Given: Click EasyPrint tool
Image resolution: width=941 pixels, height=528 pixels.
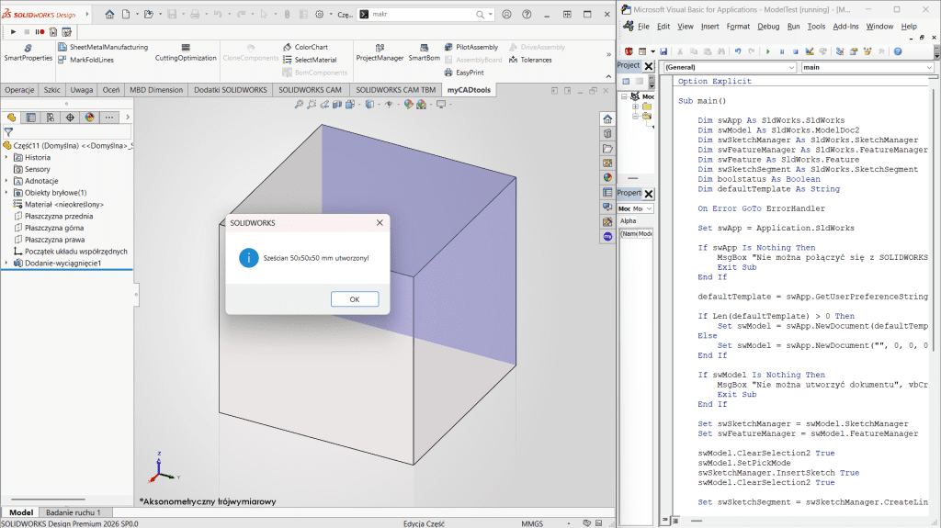Looking at the screenshot, I should pos(463,73).
